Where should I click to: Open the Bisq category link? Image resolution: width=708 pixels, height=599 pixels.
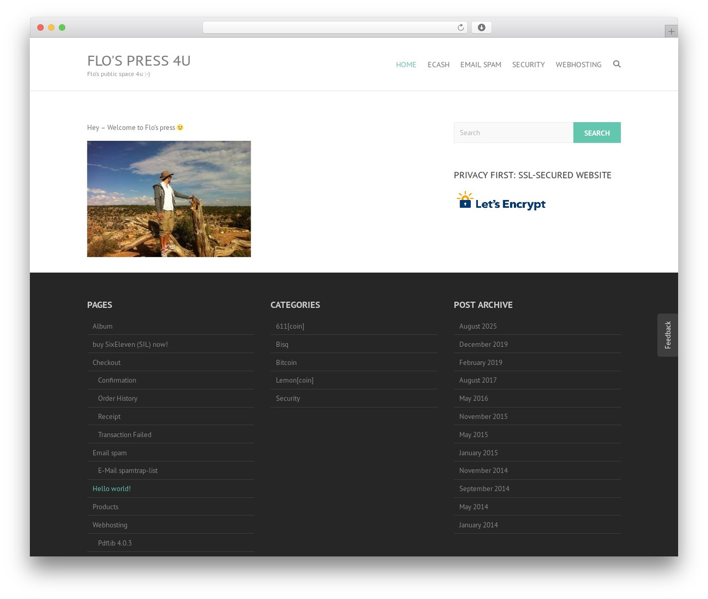click(x=282, y=345)
